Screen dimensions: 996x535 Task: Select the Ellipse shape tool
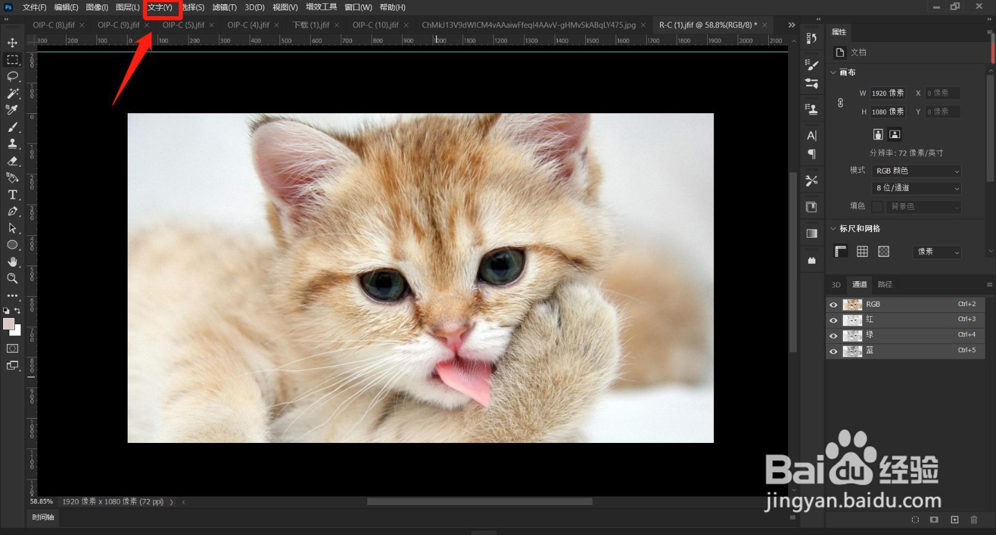[12, 245]
